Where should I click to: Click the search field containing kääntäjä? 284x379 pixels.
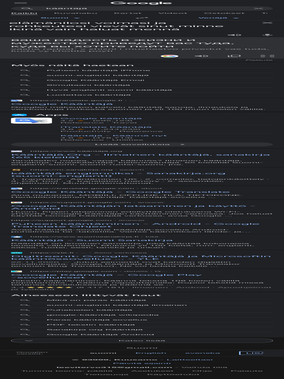[x=142, y=9]
